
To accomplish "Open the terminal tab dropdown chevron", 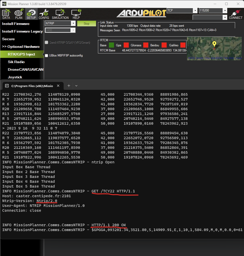I will pos(76,86).
